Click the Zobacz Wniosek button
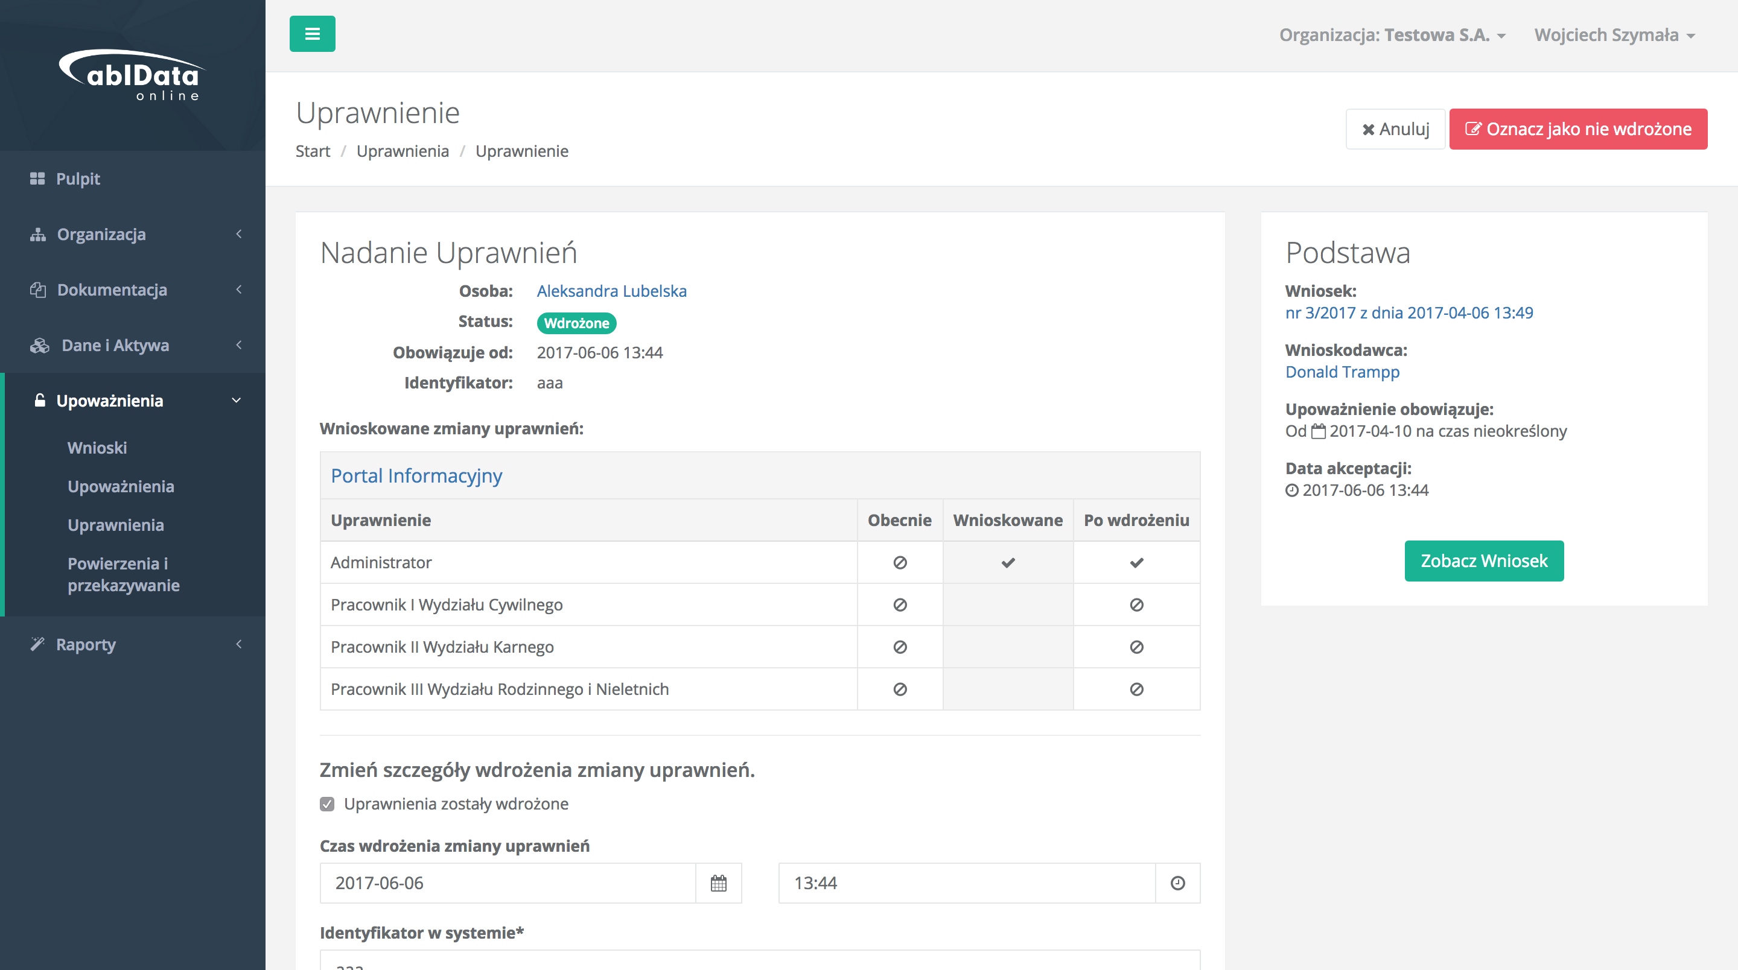The image size is (1738, 970). point(1485,560)
